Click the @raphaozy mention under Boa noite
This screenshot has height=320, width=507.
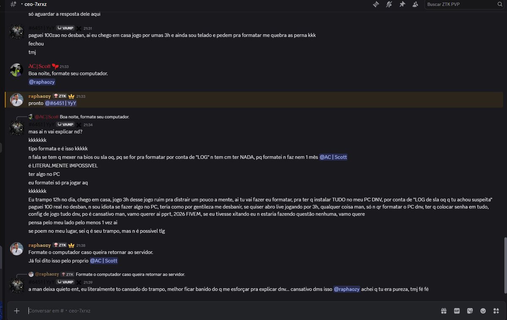pos(42,82)
